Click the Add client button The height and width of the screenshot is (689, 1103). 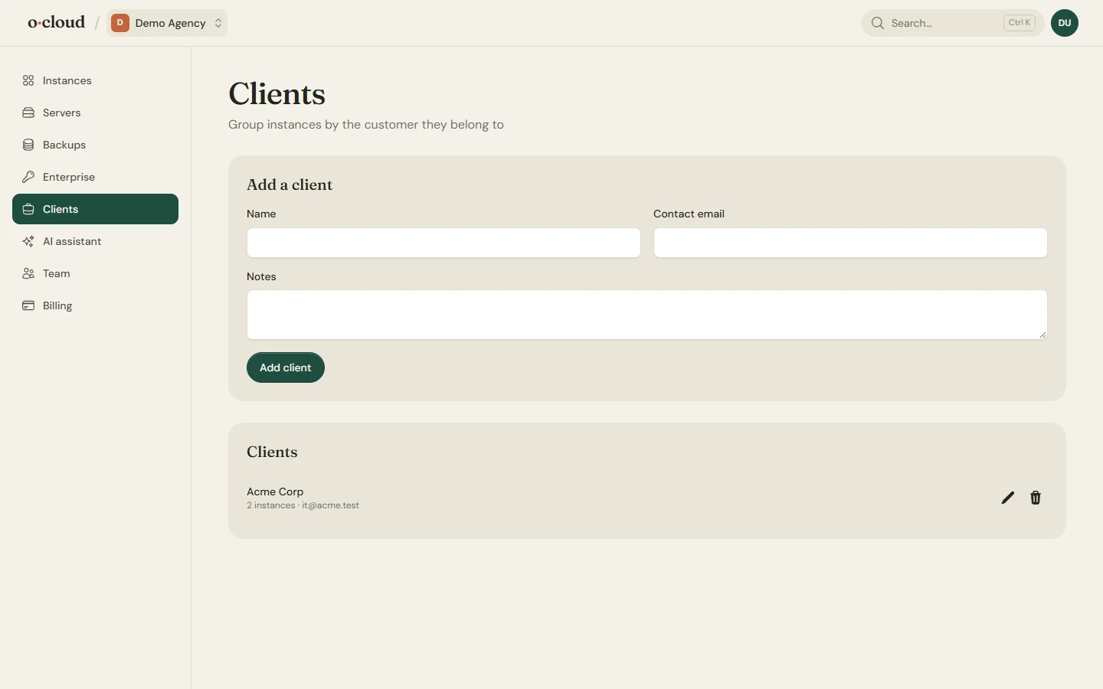pos(286,367)
